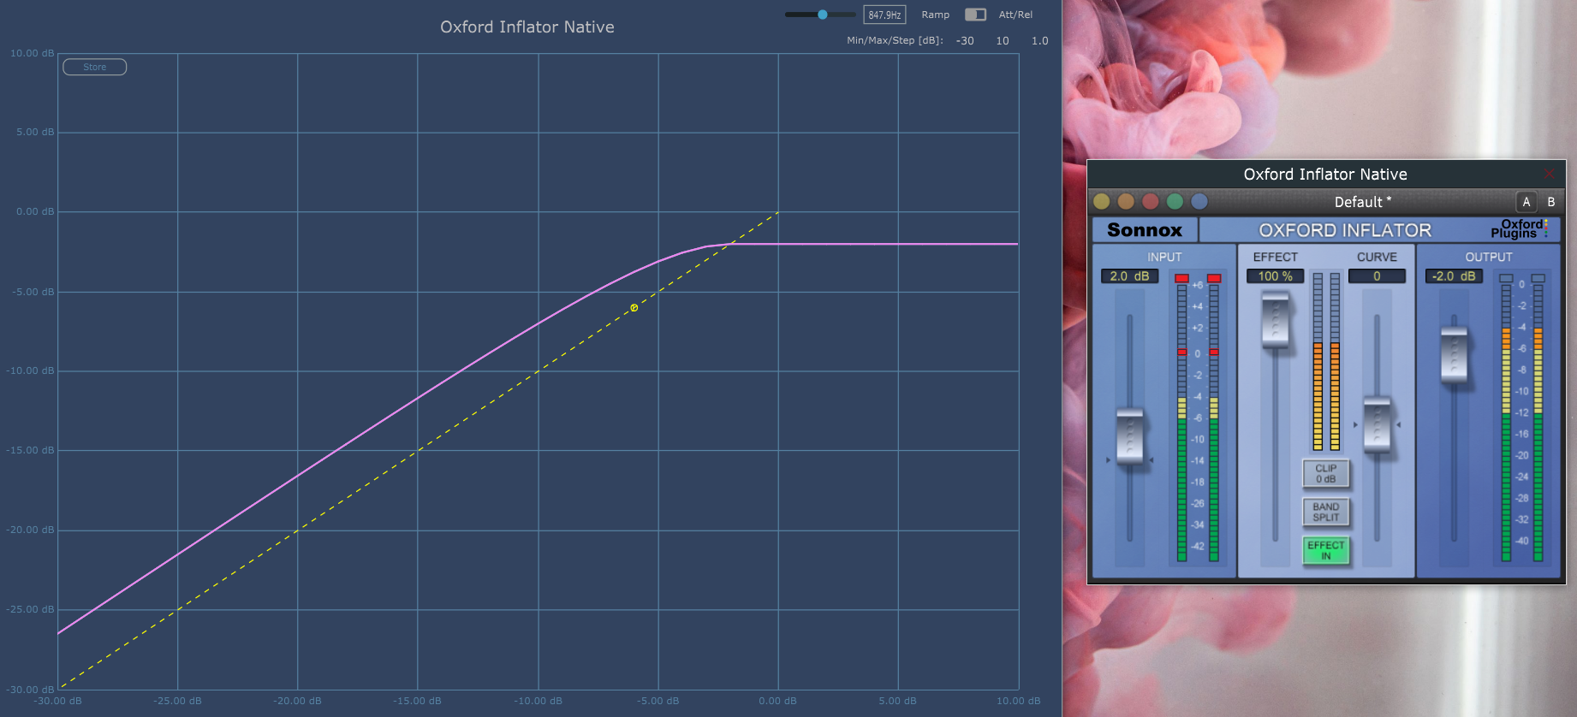The image size is (1577, 717).
Task: Click the Sonnox logo badge
Action: 1145,229
